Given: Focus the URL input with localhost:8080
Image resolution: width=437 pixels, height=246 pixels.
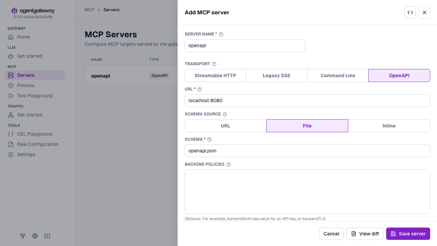Looking at the screenshot, I should point(307,100).
